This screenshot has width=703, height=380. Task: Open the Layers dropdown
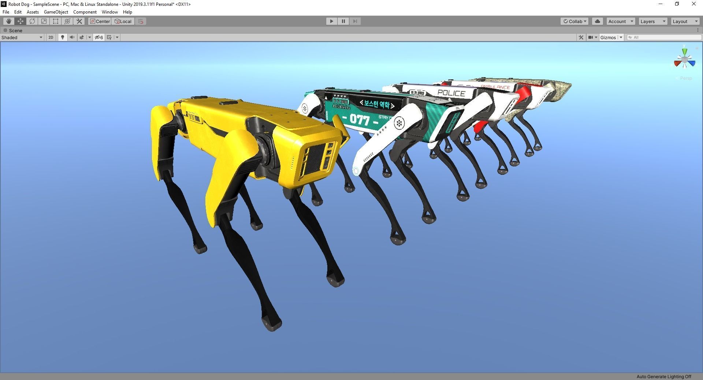pos(653,21)
